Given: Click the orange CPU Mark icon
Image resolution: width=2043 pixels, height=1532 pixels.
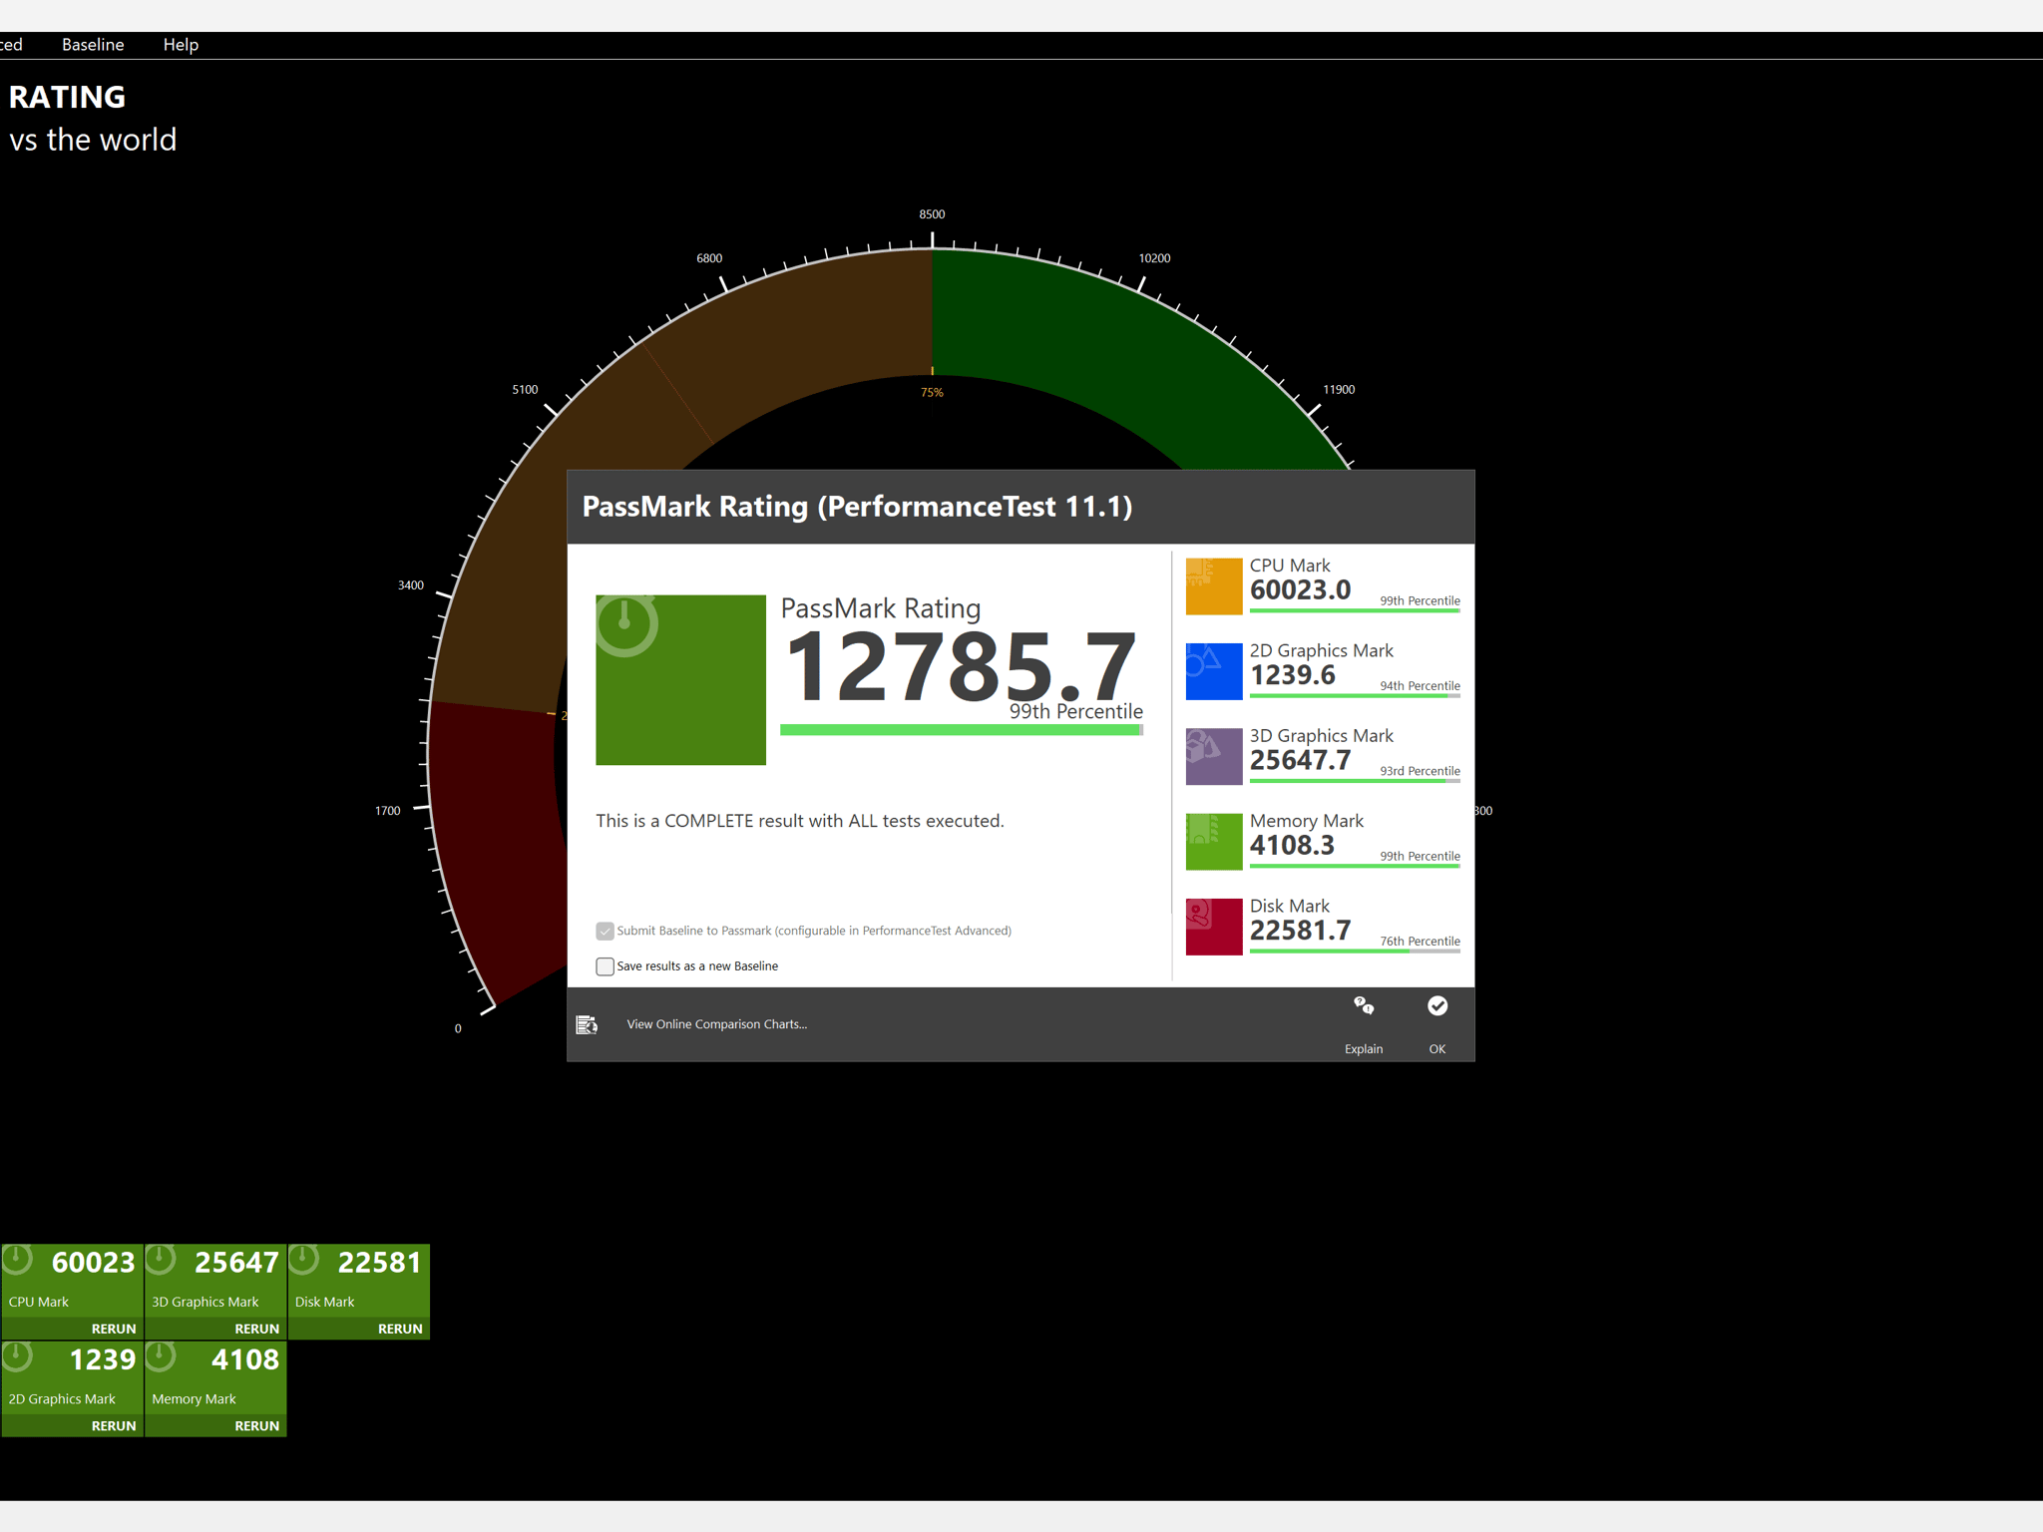Looking at the screenshot, I should coord(1214,586).
